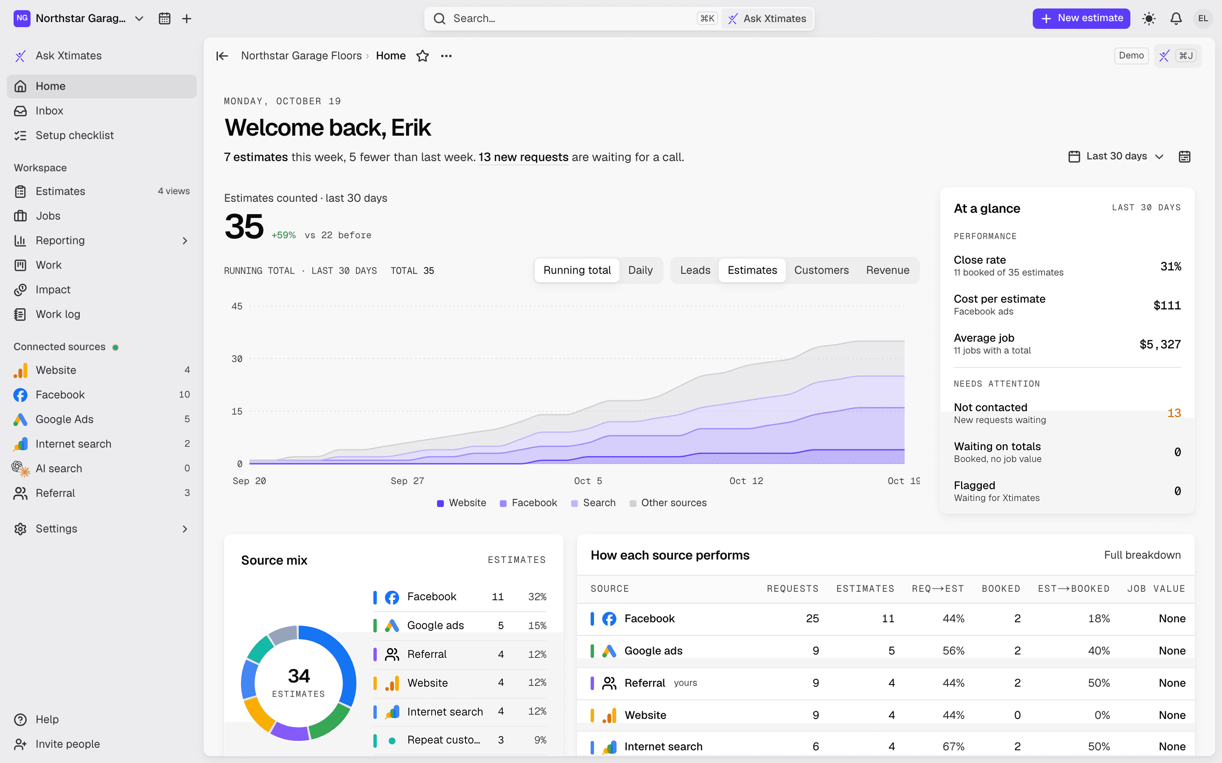1222x763 pixels.
Task: Collapse the sidebar with the arrow icon
Action: (222, 56)
